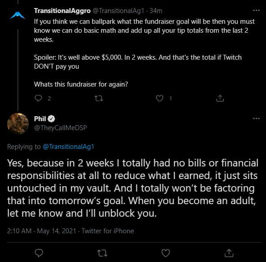Image resolution: width=266 pixels, height=262 pixels.
Task: Click Phil's verified badge icon
Action: (x=51, y=119)
